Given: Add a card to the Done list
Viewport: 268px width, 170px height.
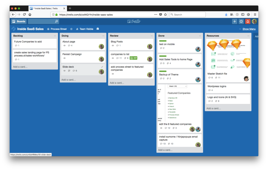Looking at the screenshot, I should pos(165,150).
